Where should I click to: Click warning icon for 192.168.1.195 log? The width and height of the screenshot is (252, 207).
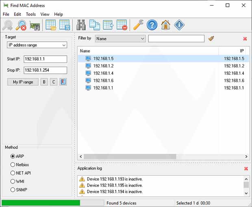(82, 185)
